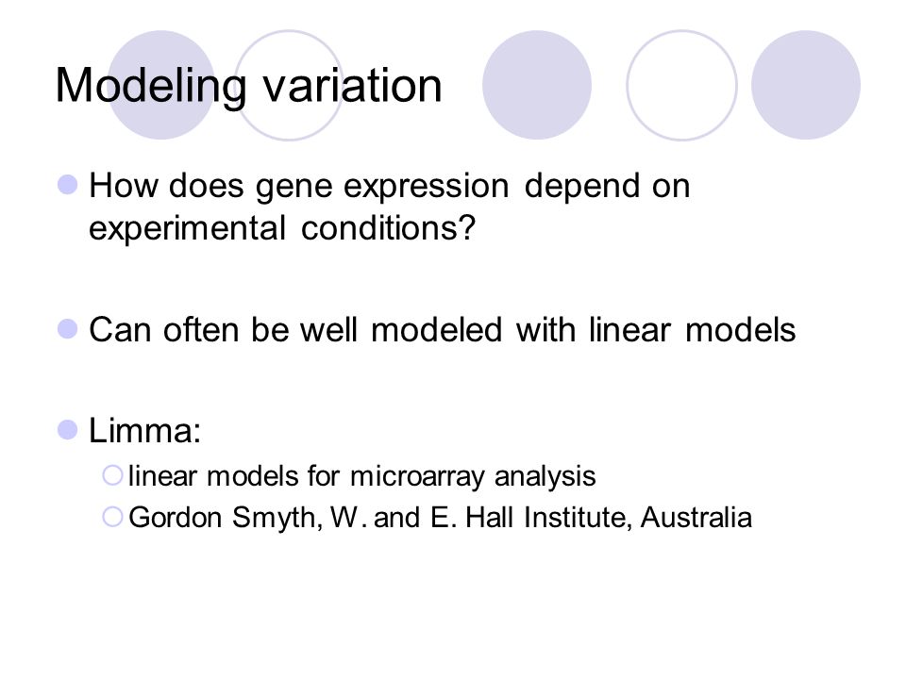The width and height of the screenshot is (906, 679).
Task: Select the text 'How does gene expression depend on'
Action: click(390, 187)
